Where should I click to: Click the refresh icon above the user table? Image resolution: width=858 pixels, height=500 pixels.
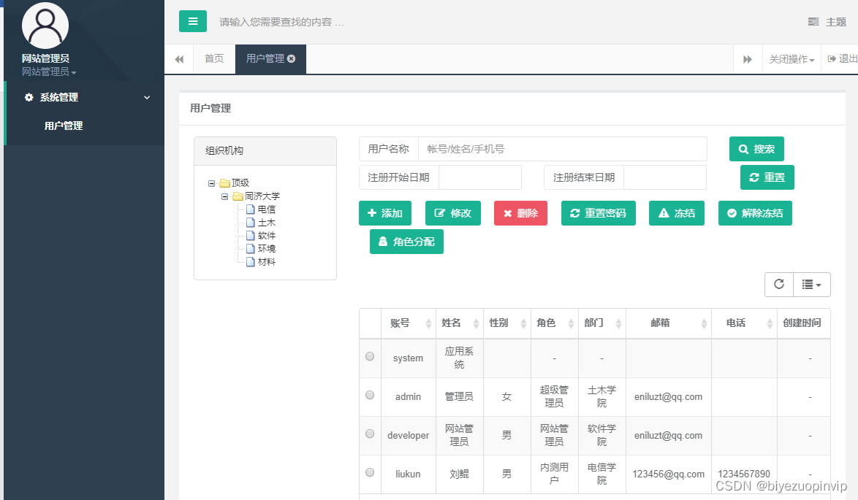click(778, 285)
